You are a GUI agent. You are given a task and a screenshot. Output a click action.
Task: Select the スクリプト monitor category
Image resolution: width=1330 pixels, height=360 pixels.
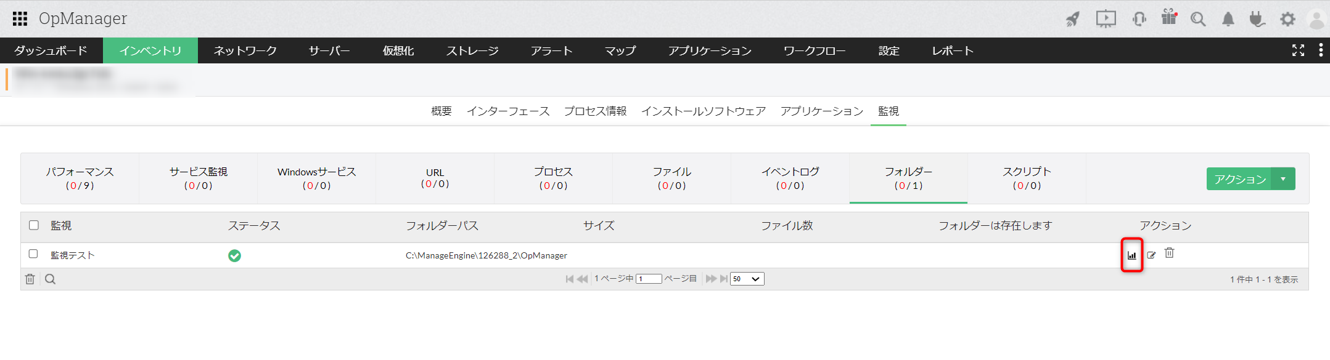tap(1027, 178)
